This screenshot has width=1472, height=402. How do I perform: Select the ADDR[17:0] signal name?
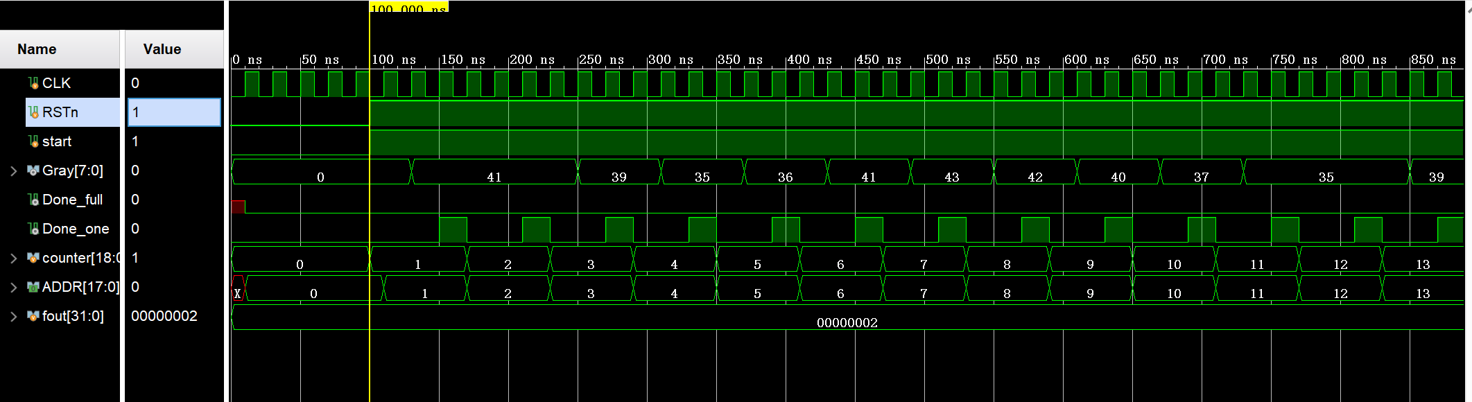click(x=80, y=287)
